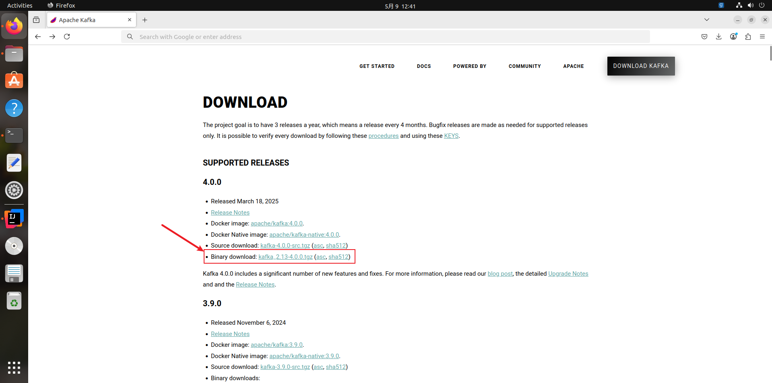Open a new tab with plus icon
This screenshot has height=383, width=772.
145,20
